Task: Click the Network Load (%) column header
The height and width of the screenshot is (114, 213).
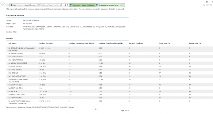Action: tap(136, 43)
